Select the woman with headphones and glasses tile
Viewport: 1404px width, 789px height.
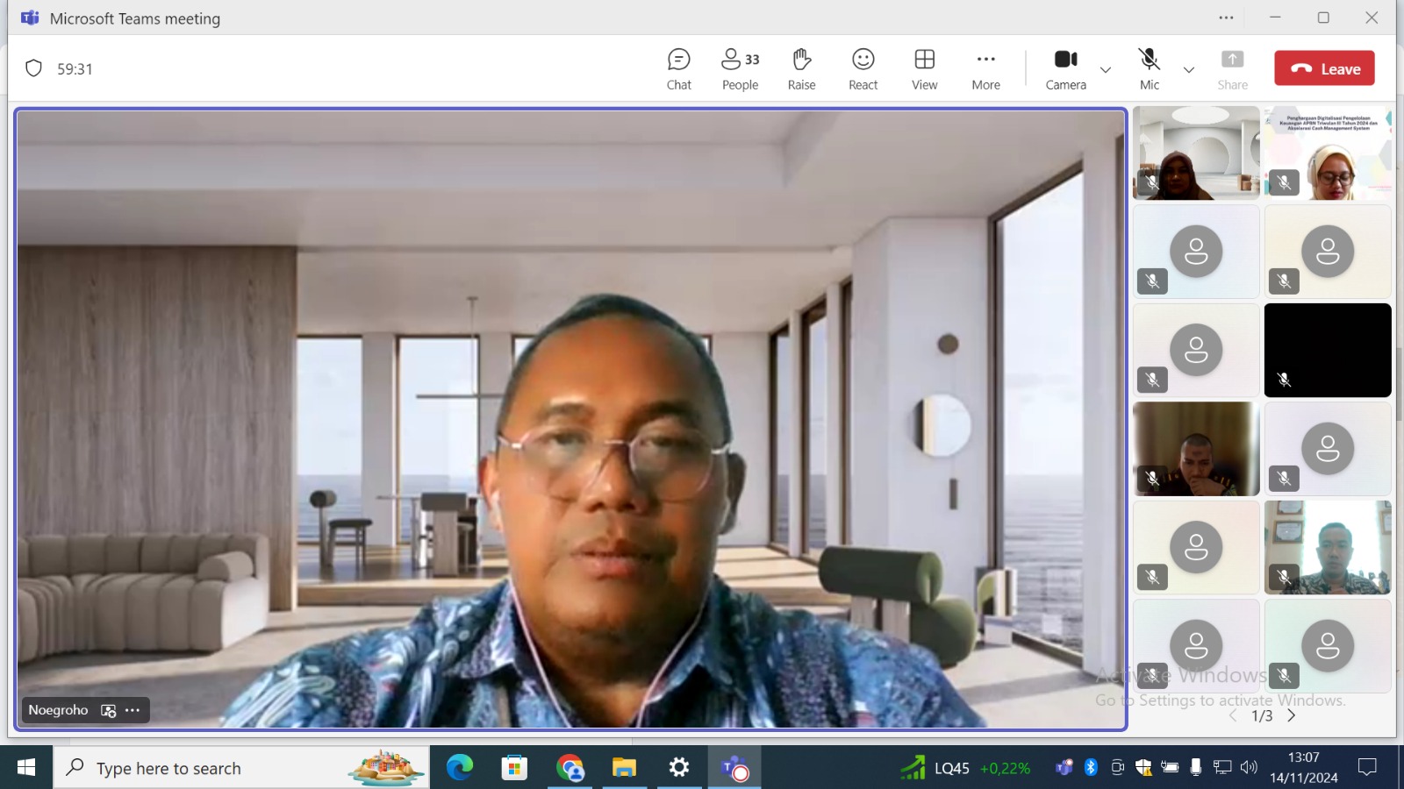(1328, 153)
